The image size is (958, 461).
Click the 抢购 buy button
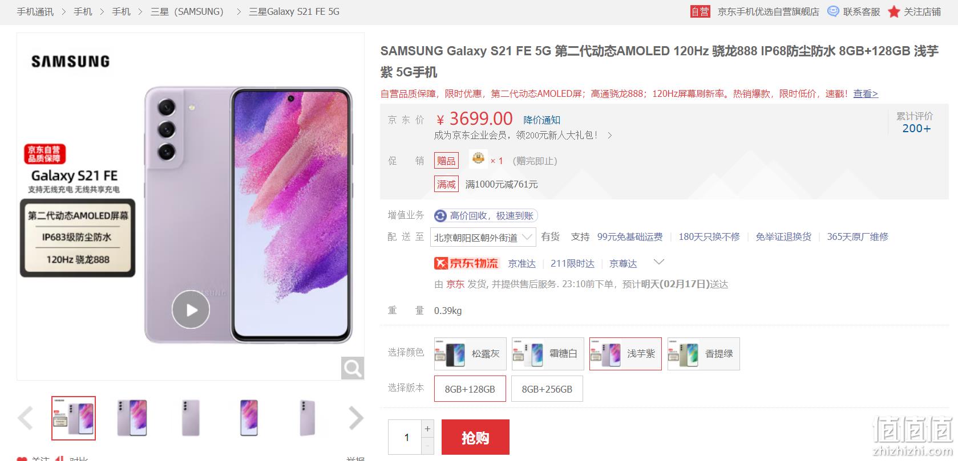pos(475,437)
